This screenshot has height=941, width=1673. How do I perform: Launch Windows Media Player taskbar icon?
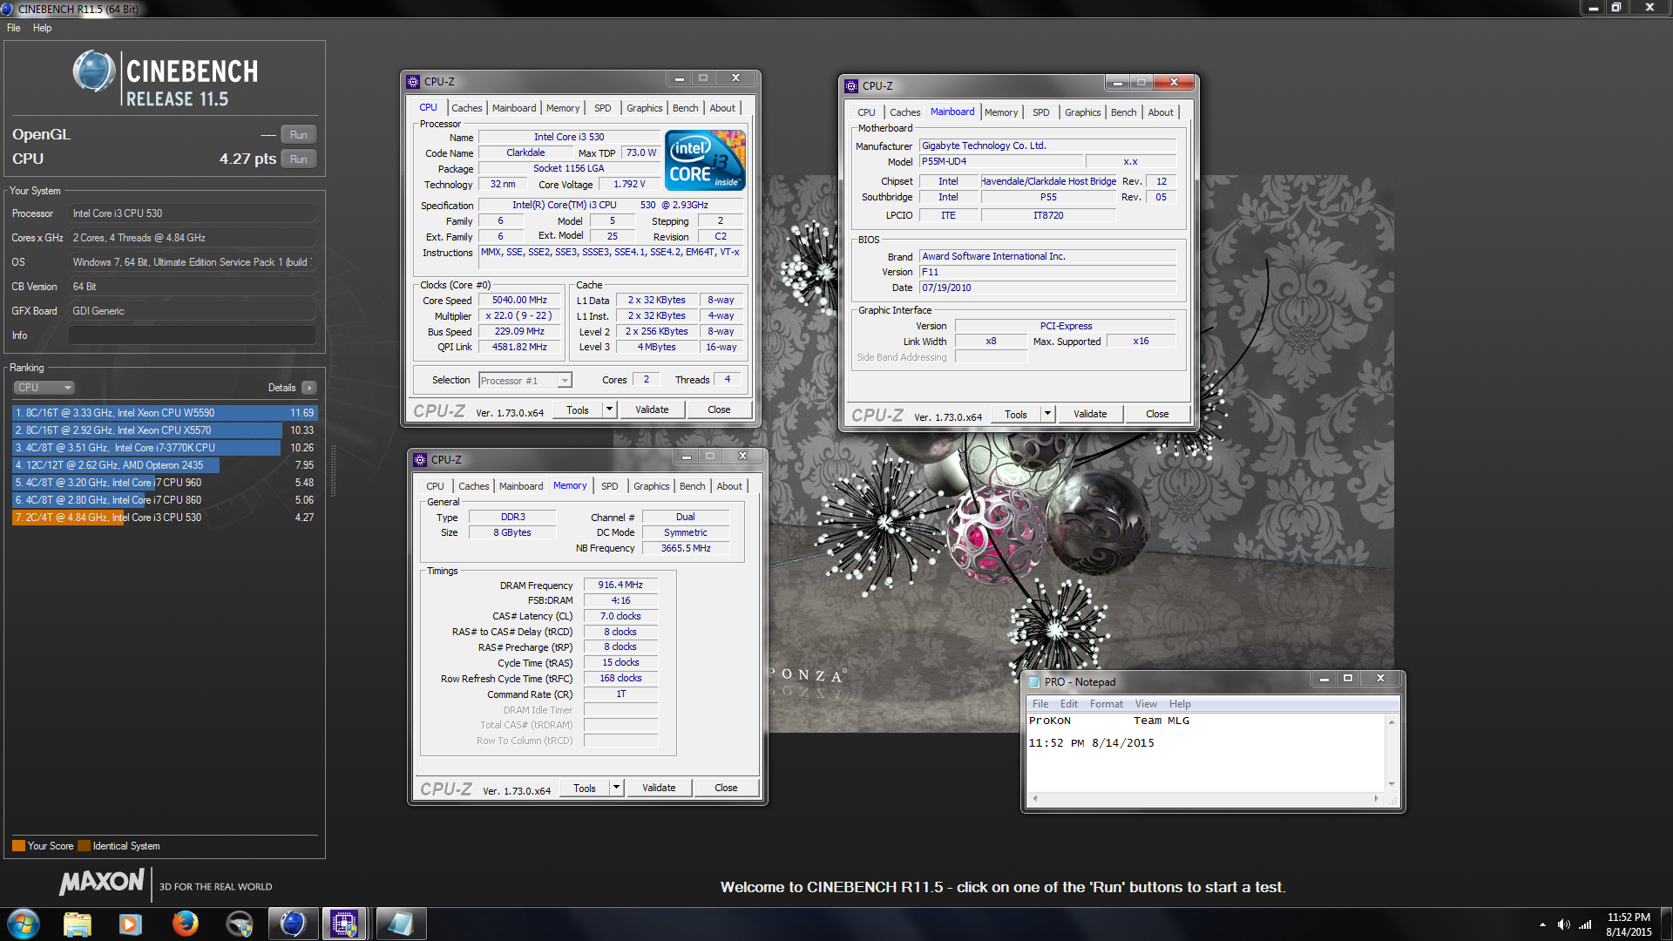(x=131, y=924)
